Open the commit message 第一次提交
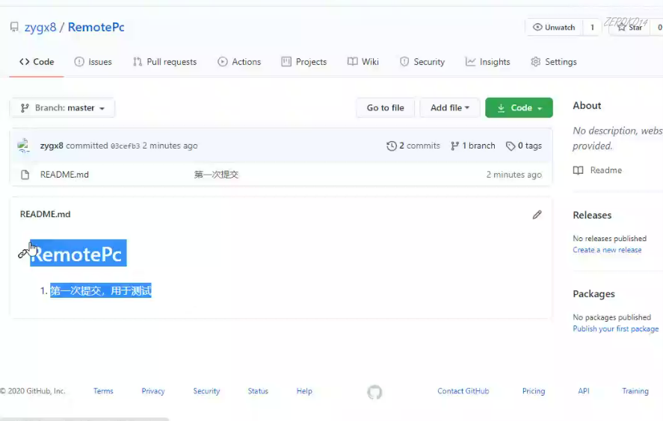This screenshot has width=663, height=421. click(216, 175)
